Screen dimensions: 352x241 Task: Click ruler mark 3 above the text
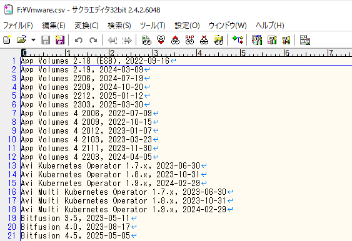coord(156,53)
